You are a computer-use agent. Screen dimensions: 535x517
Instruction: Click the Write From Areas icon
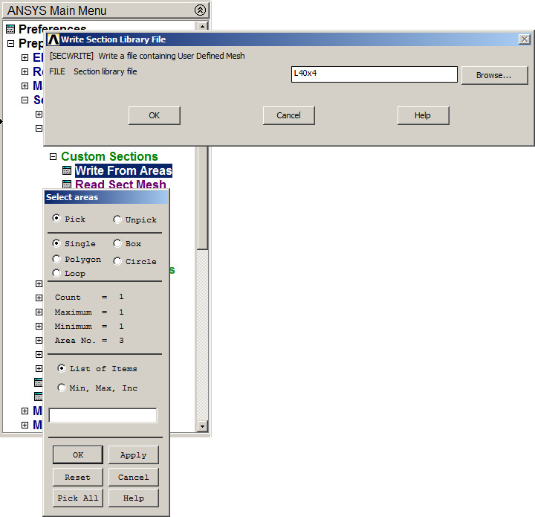tap(67, 171)
